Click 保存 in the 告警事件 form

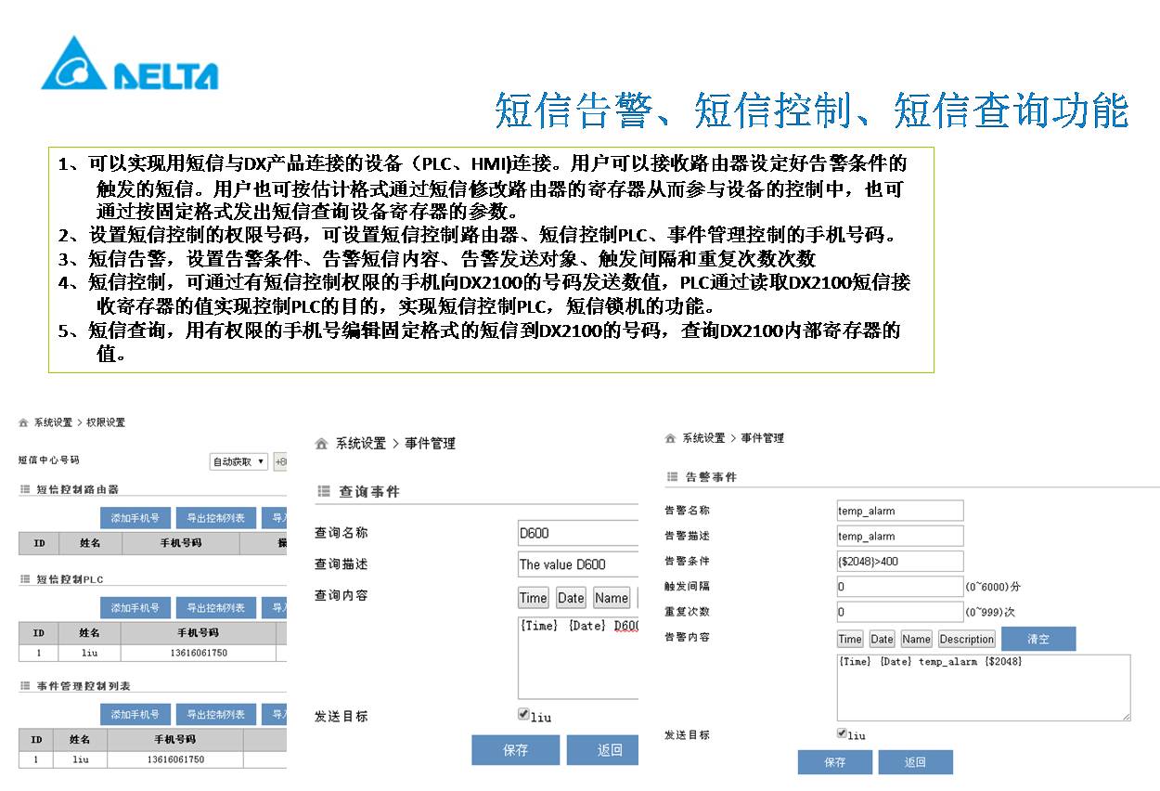tap(834, 762)
